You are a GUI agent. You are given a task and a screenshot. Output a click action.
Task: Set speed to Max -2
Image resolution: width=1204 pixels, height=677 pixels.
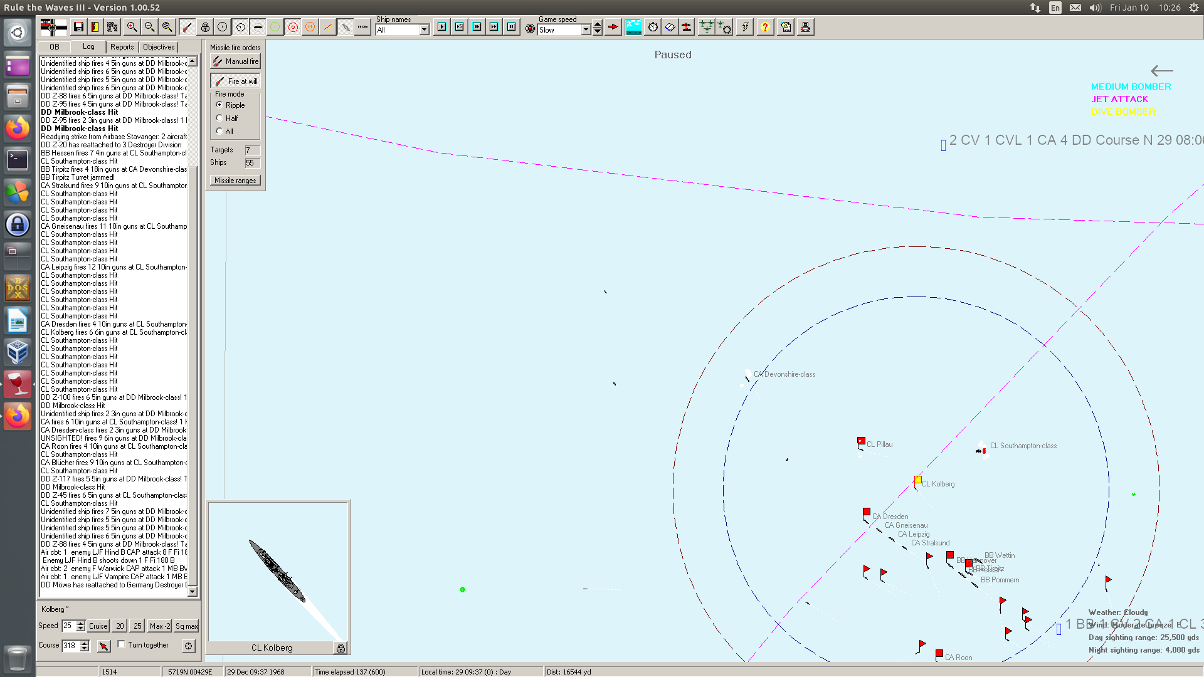160,626
